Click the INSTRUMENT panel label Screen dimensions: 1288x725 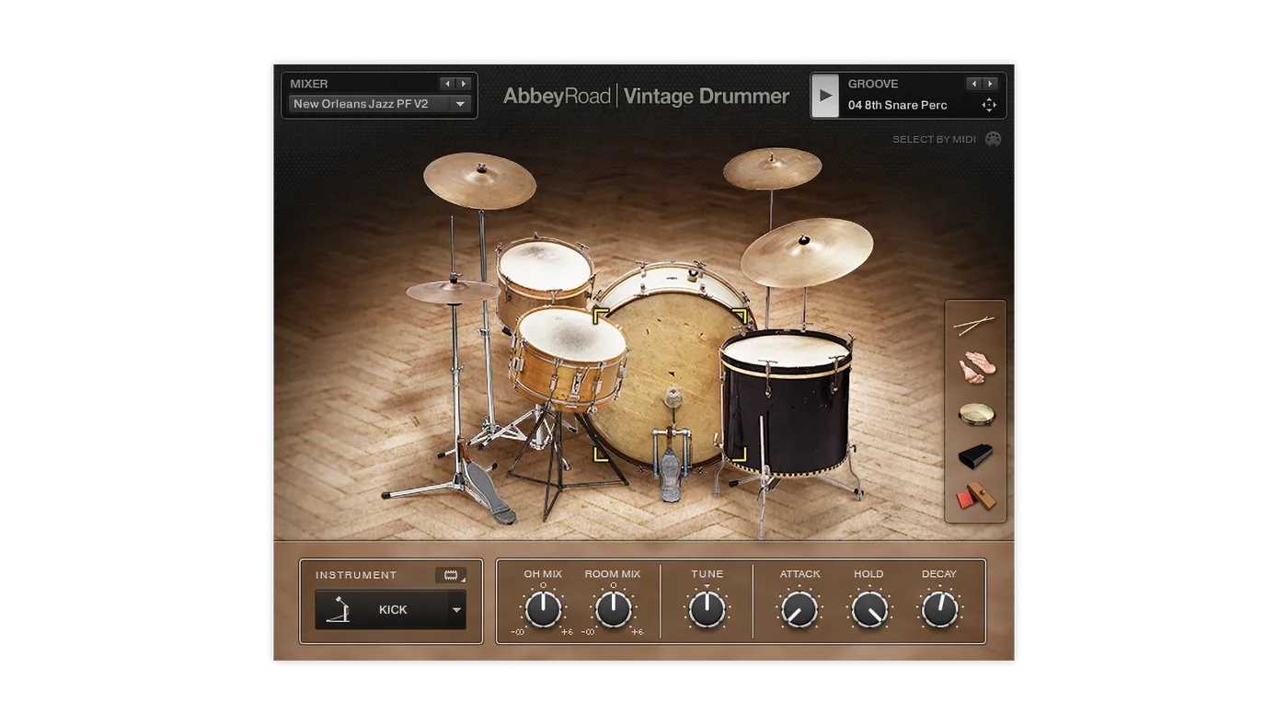356,575
